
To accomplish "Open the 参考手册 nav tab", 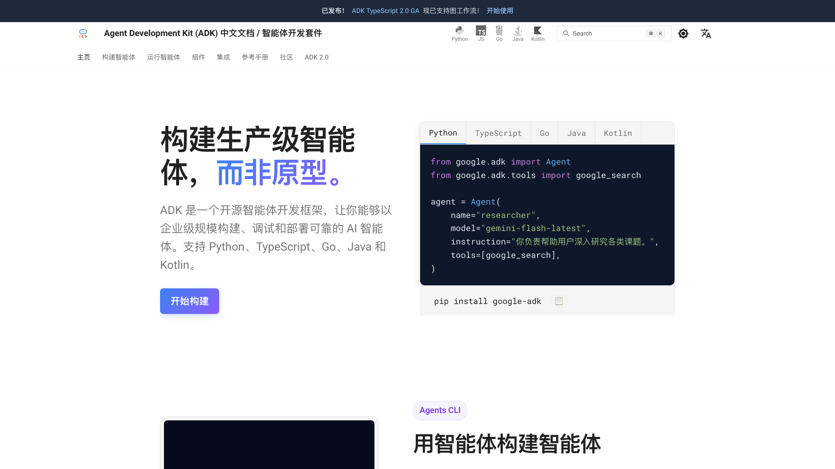I will pos(255,57).
